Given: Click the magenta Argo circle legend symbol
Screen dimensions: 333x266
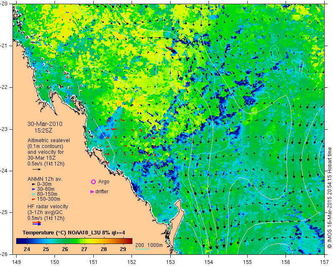Looking at the screenshot, I should pos(93,182).
